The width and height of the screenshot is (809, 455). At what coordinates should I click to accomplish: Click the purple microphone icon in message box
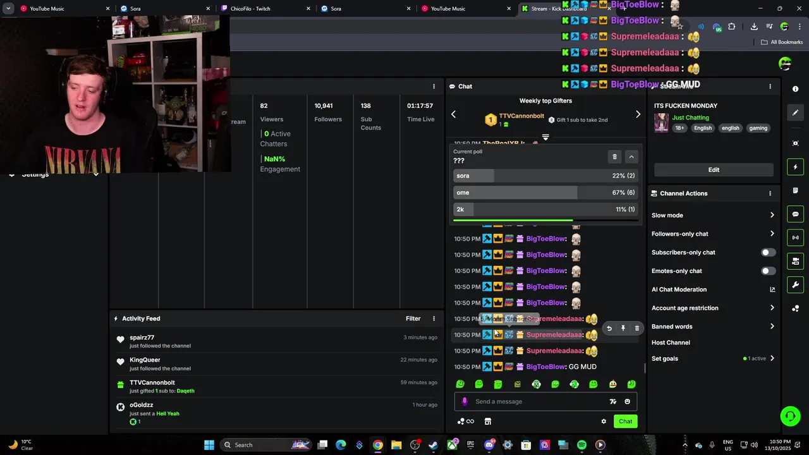pyautogui.click(x=465, y=401)
